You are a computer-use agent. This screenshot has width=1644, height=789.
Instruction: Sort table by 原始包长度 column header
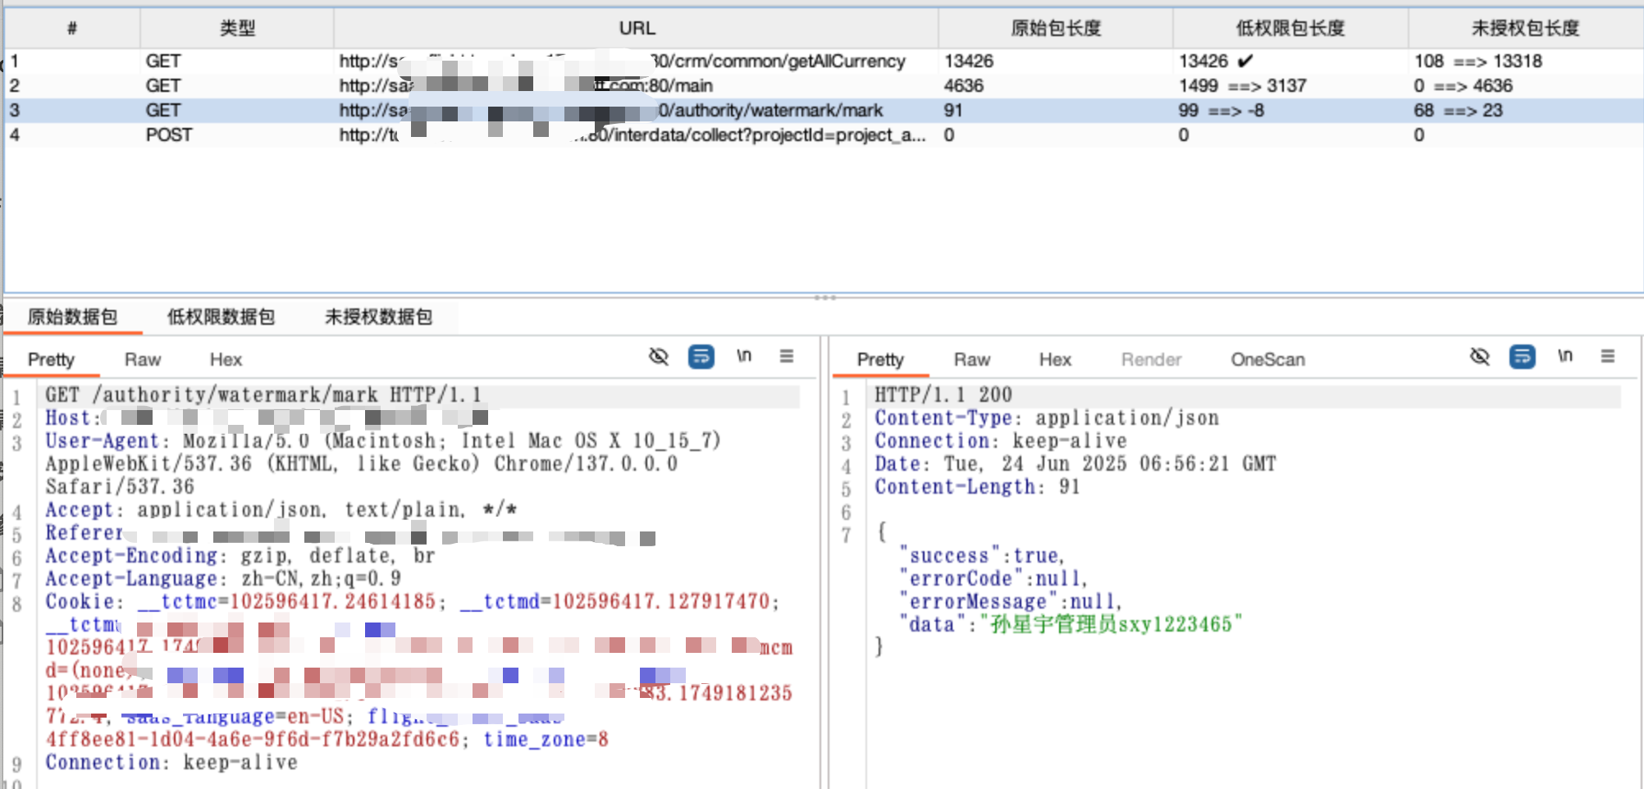pyautogui.click(x=1055, y=29)
